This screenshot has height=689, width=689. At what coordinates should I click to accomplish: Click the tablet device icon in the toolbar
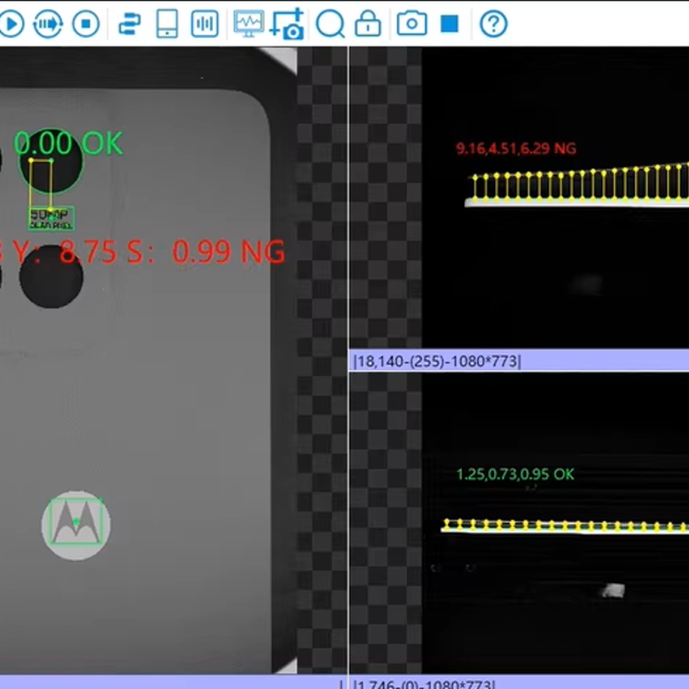click(167, 23)
